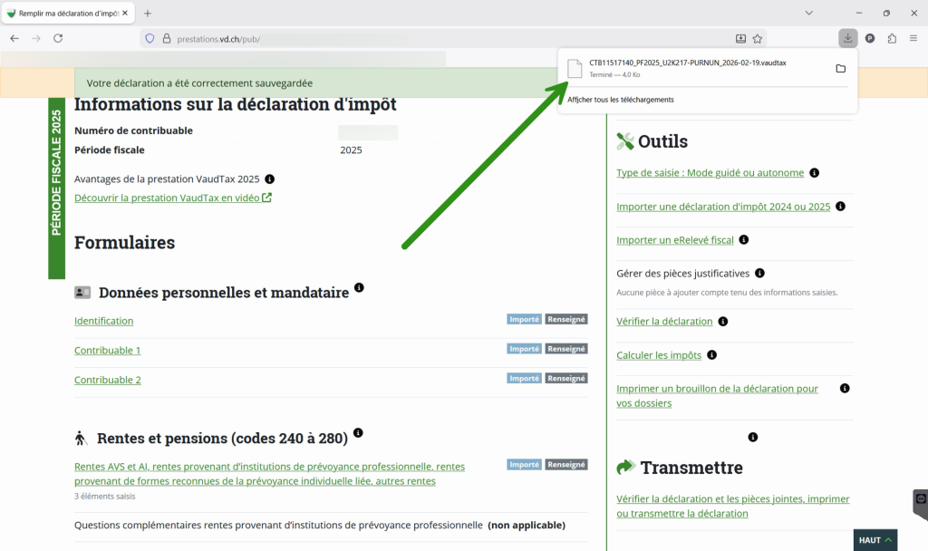Bookmark this page with star icon

coord(758,39)
